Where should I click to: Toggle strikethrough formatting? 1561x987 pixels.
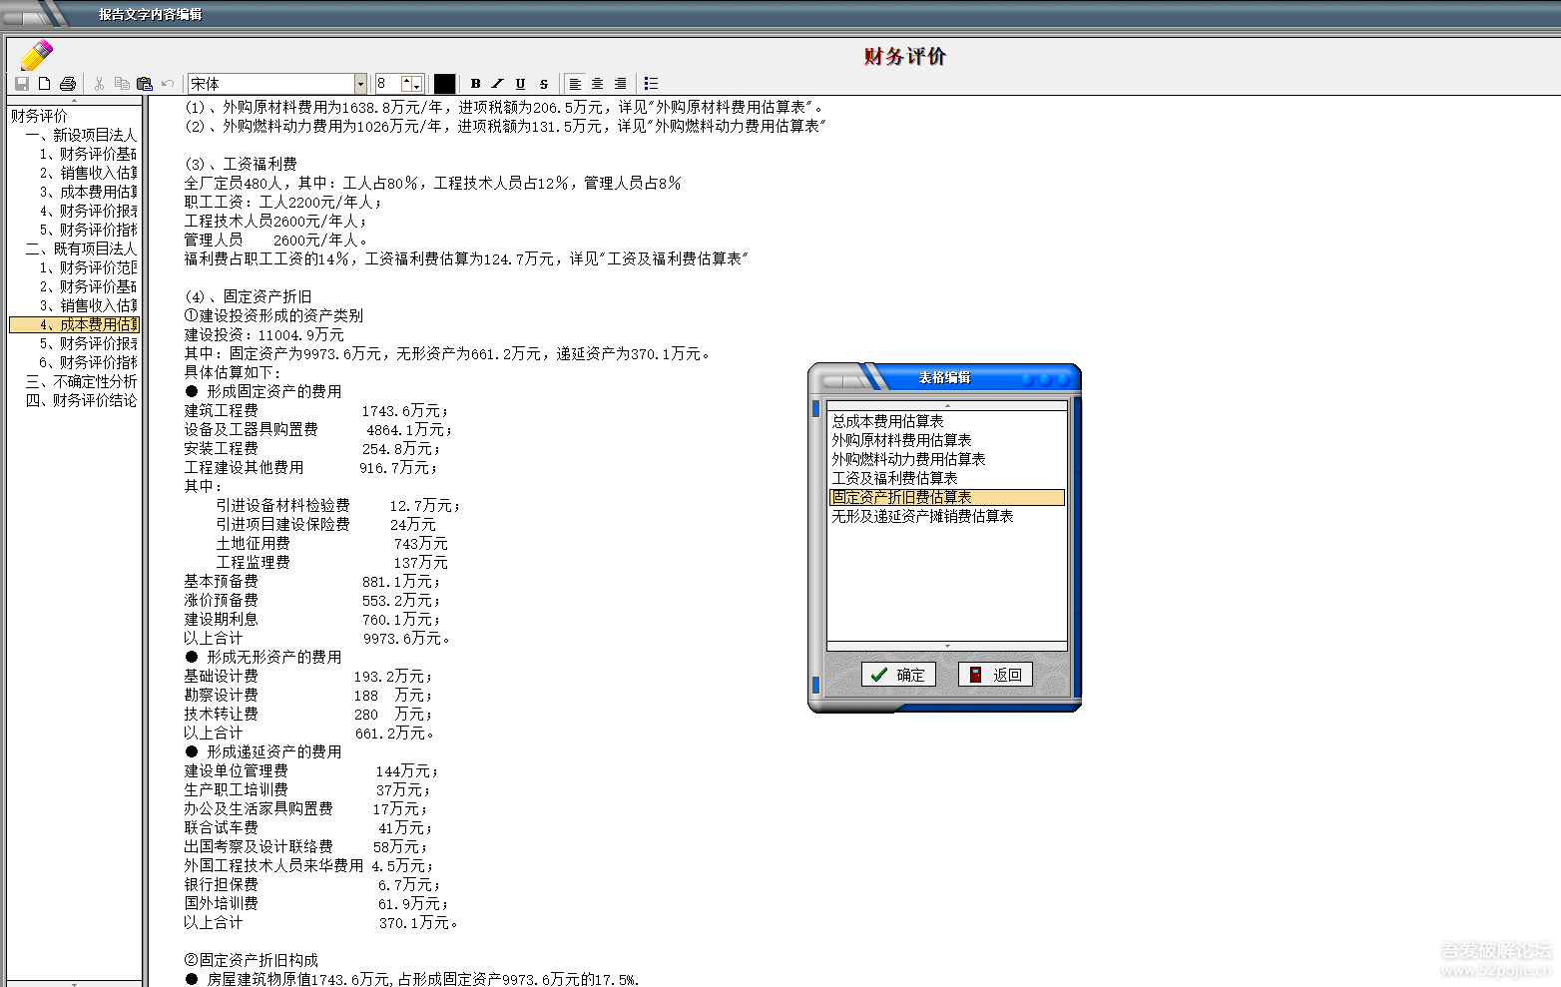(x=543, y=84)
